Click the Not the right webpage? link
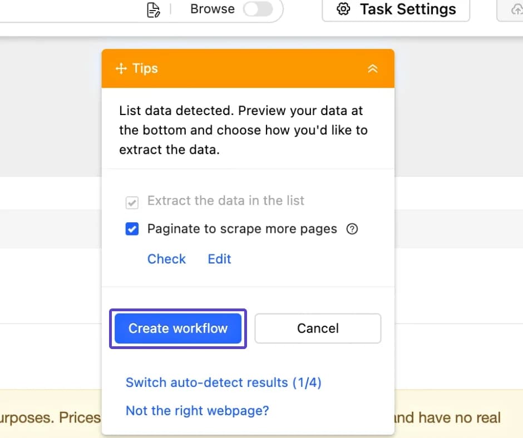Image resolution: width=523 pixels, height=438 pixels. click(197, 411)
